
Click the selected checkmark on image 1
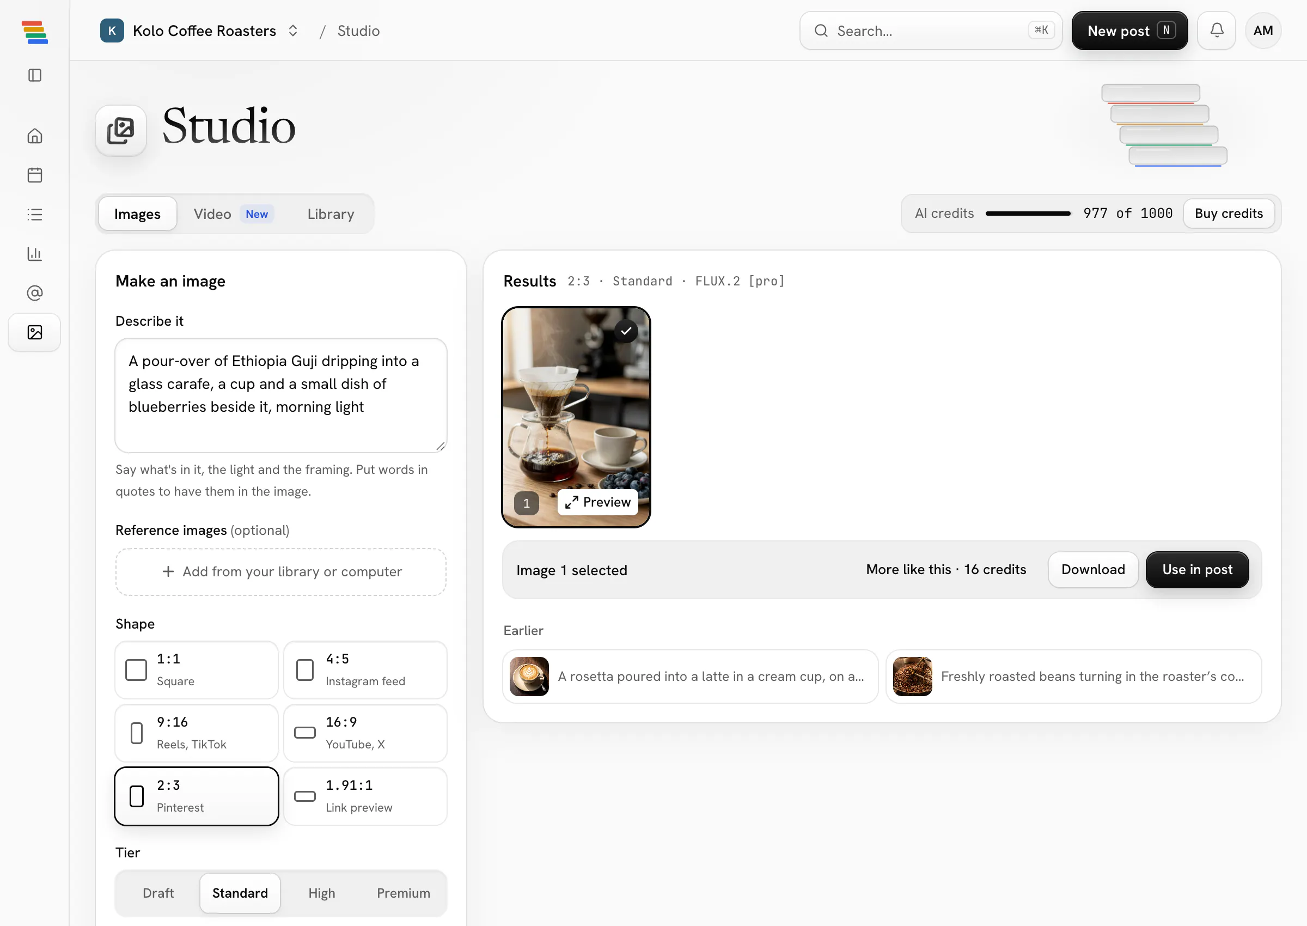tap(626, 331)
